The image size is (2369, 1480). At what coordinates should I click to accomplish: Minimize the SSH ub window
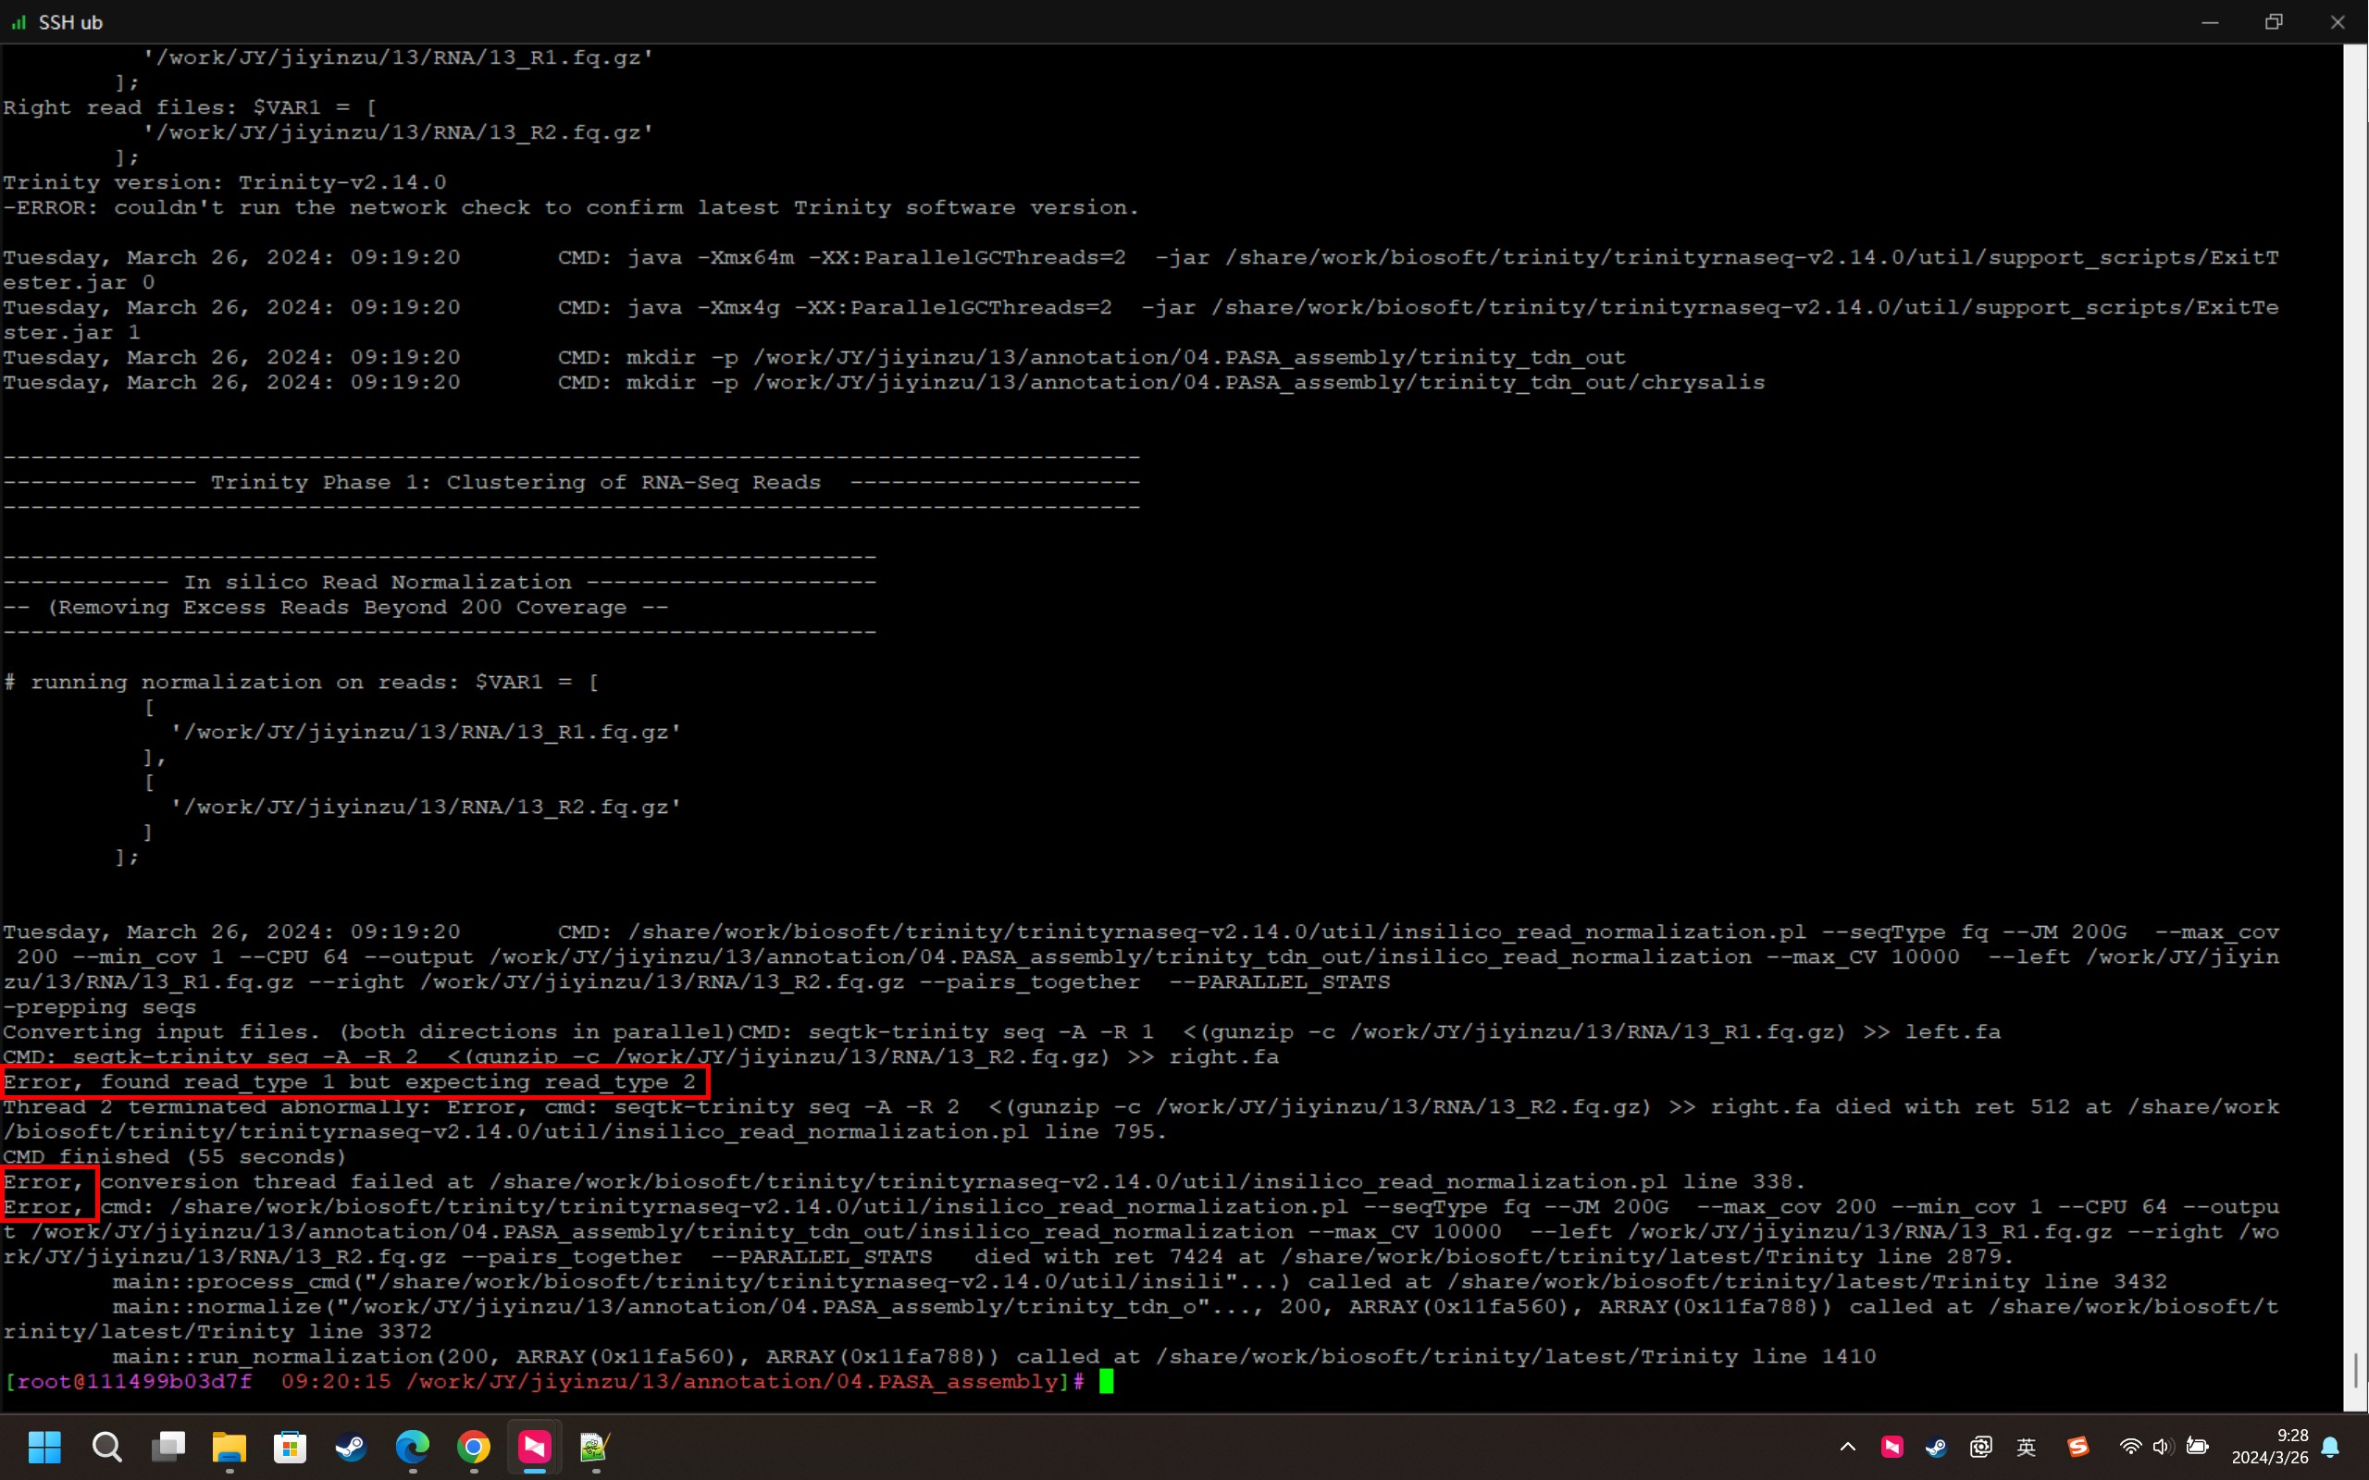pyautogui.click(x=2210, y=21)
